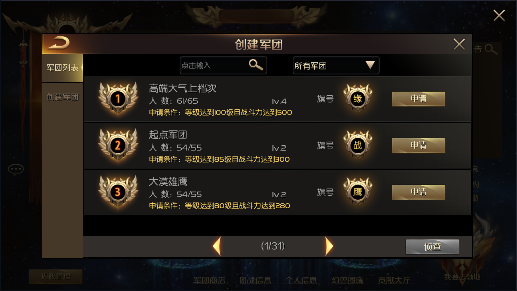This screenshot has height=291, width=517.
Task: Click the golden back arrow icon
Action: point(58,43)
